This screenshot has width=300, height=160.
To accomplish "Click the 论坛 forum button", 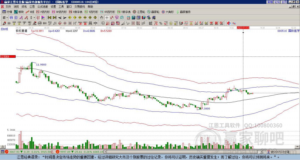I will 277,2.
